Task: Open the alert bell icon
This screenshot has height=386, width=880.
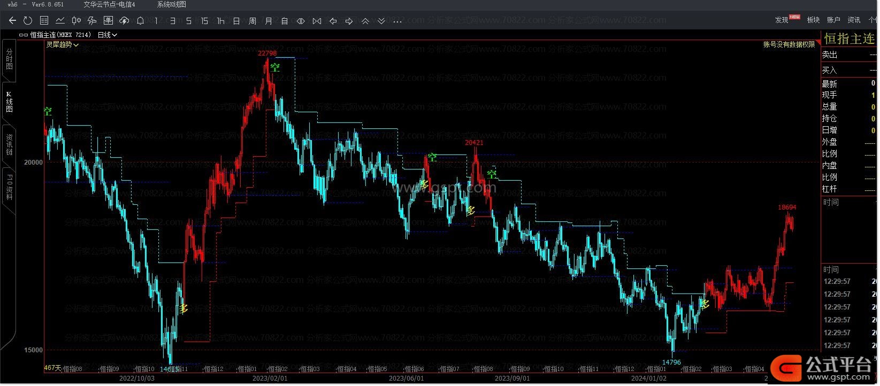Action: coord(140,21)
